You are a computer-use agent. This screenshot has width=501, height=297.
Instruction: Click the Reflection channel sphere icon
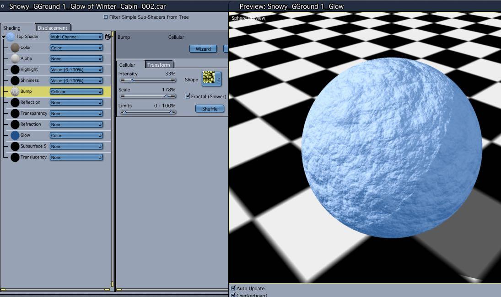(15, 102)
